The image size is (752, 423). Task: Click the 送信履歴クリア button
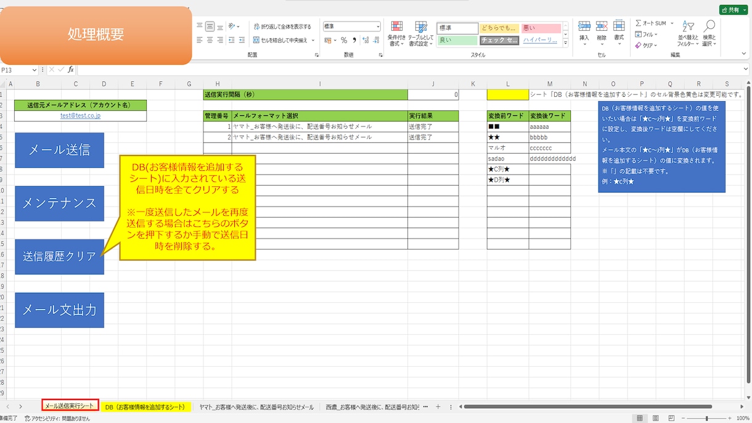pyautogui.click(x=60, y=257)
